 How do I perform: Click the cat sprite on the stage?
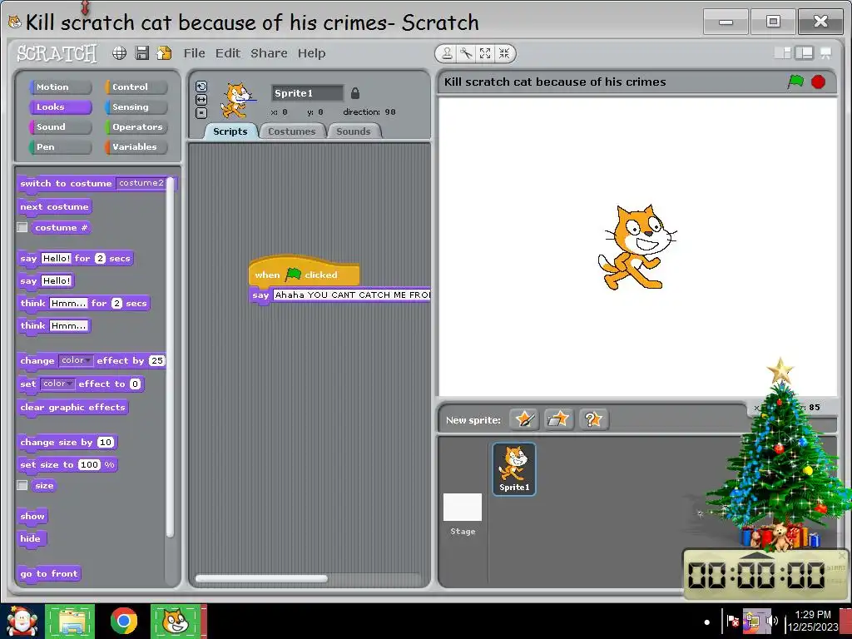coord(637,247)
